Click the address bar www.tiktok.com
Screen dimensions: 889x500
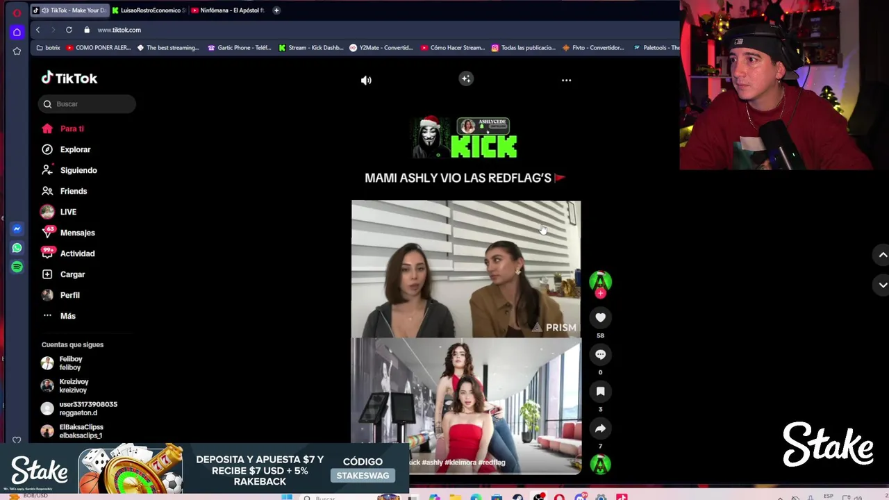(x=119, y=30)
